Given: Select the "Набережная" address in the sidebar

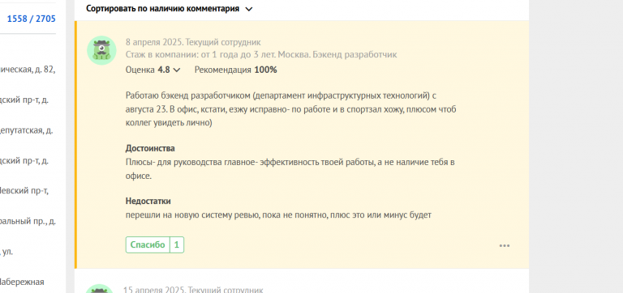Looking at the screenshot, I should coord(21,282).
